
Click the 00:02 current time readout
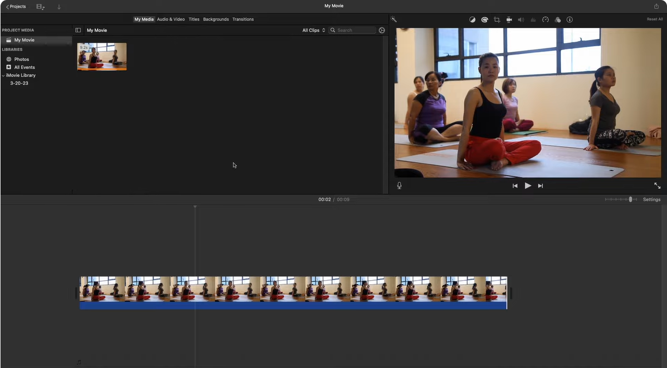pos(325,200)
